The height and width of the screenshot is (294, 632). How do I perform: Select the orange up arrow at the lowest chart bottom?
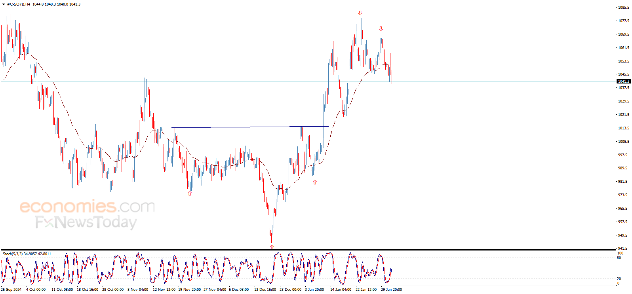(272, 247)
